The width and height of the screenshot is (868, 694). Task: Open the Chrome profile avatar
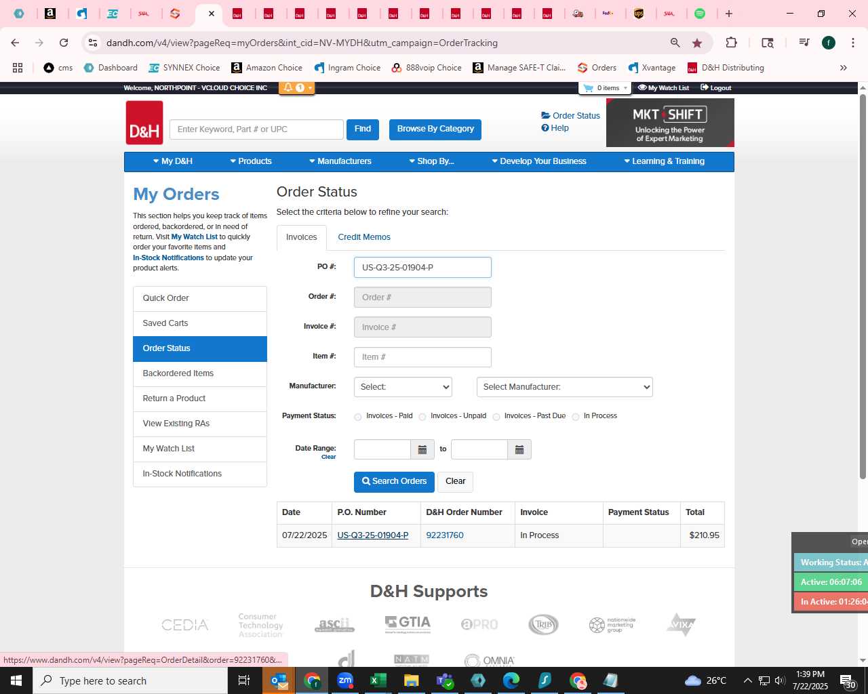(829, 43)
